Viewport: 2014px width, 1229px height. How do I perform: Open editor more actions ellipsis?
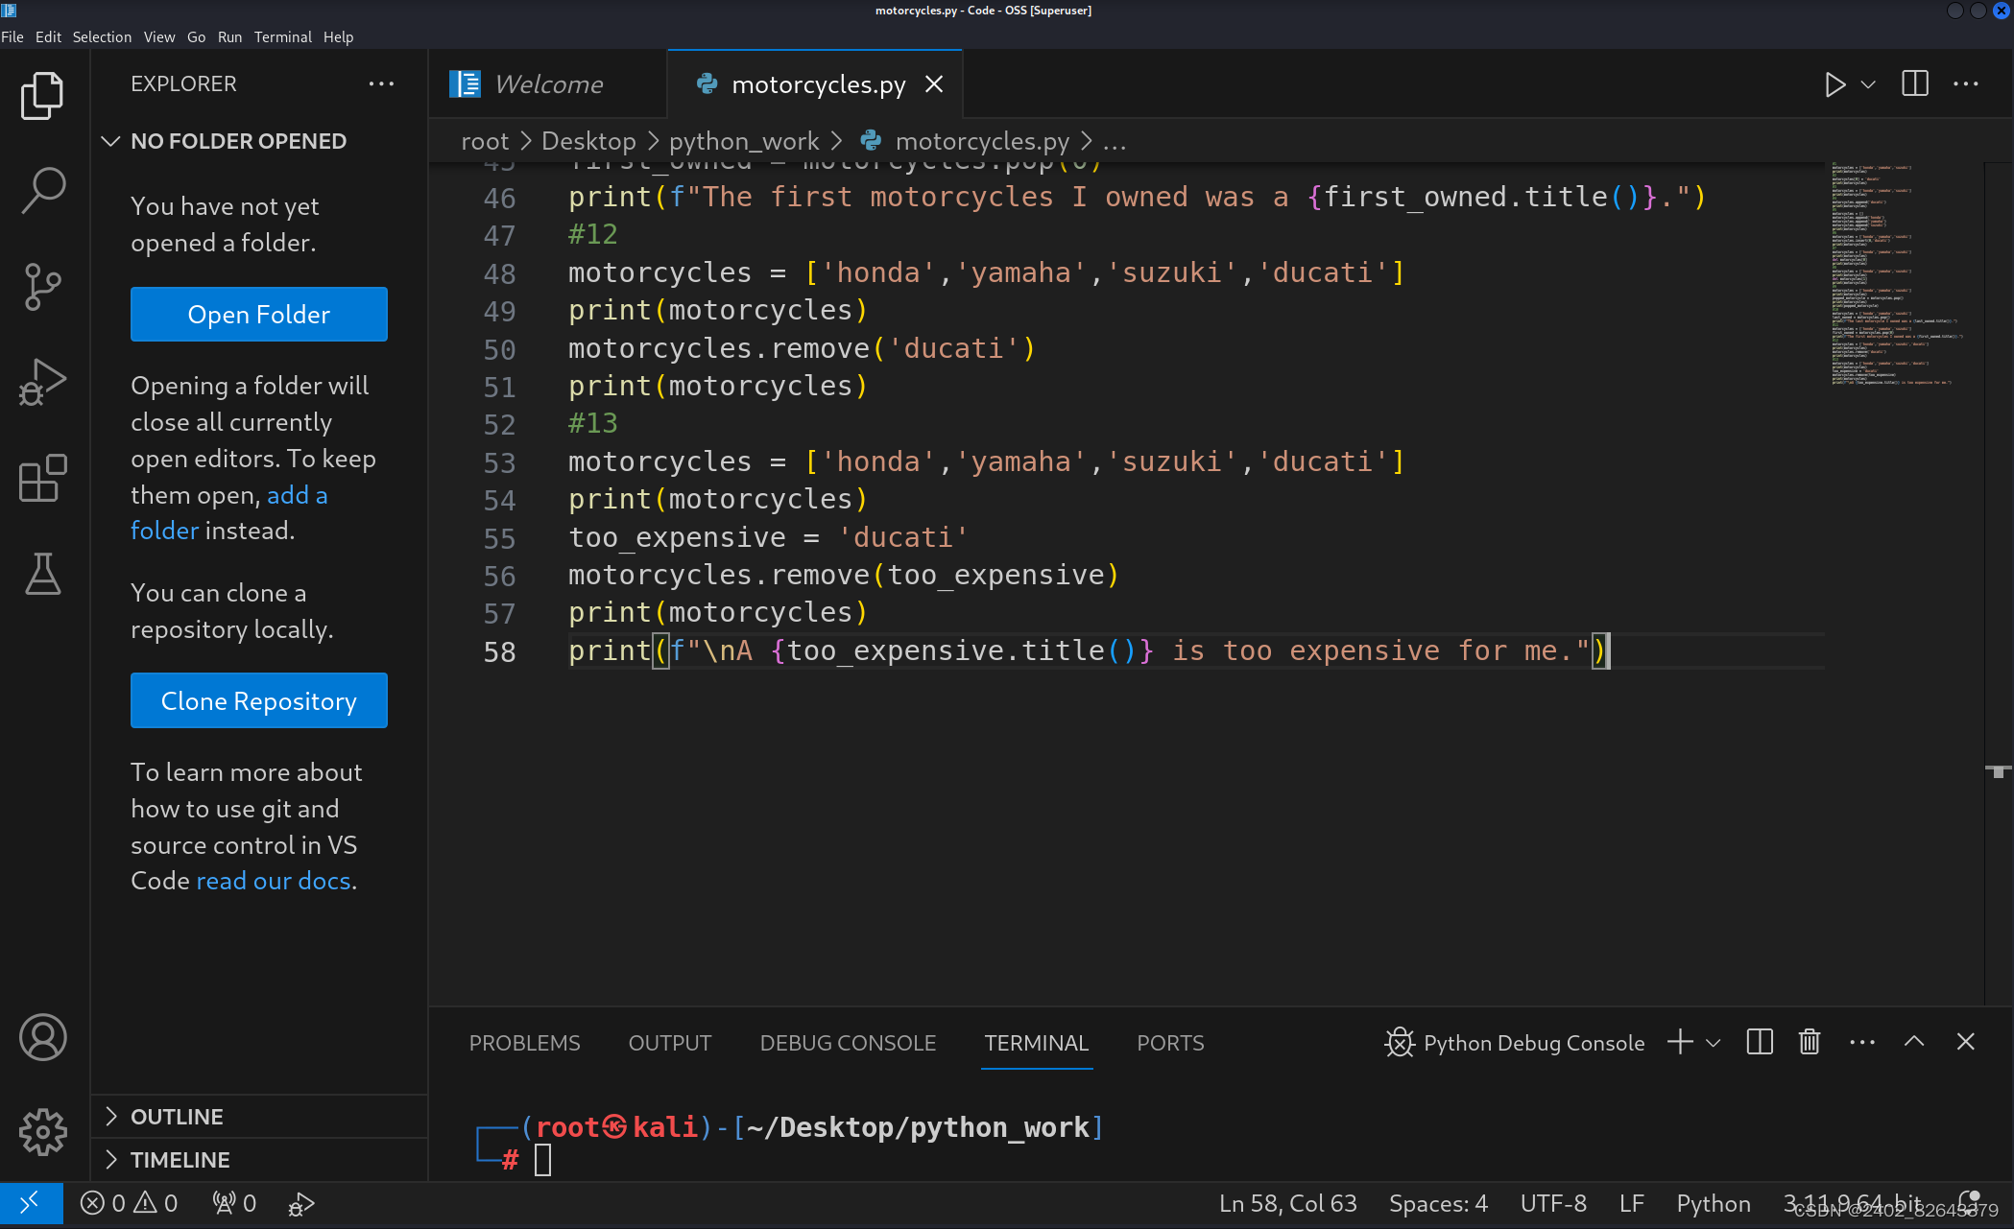coord(1966,84)
